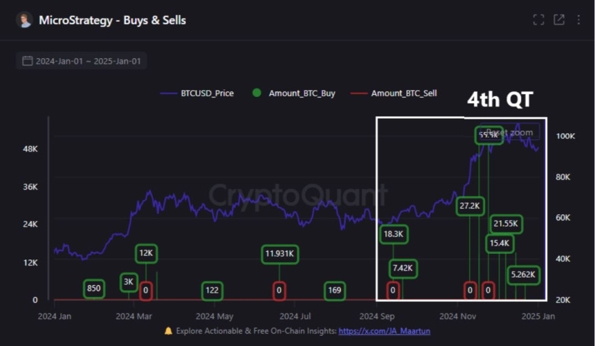Image resolution: width=595 pixels, height=346 pixels.
Task: Click the red 0 sell marker below 18.3K
Action: (x=393, y=291)
